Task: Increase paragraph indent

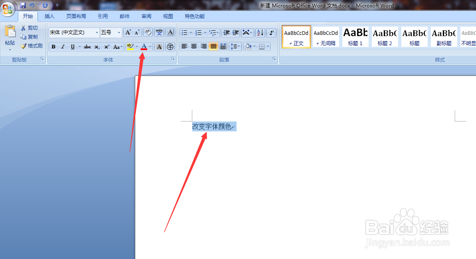Action: pos(236,32)
